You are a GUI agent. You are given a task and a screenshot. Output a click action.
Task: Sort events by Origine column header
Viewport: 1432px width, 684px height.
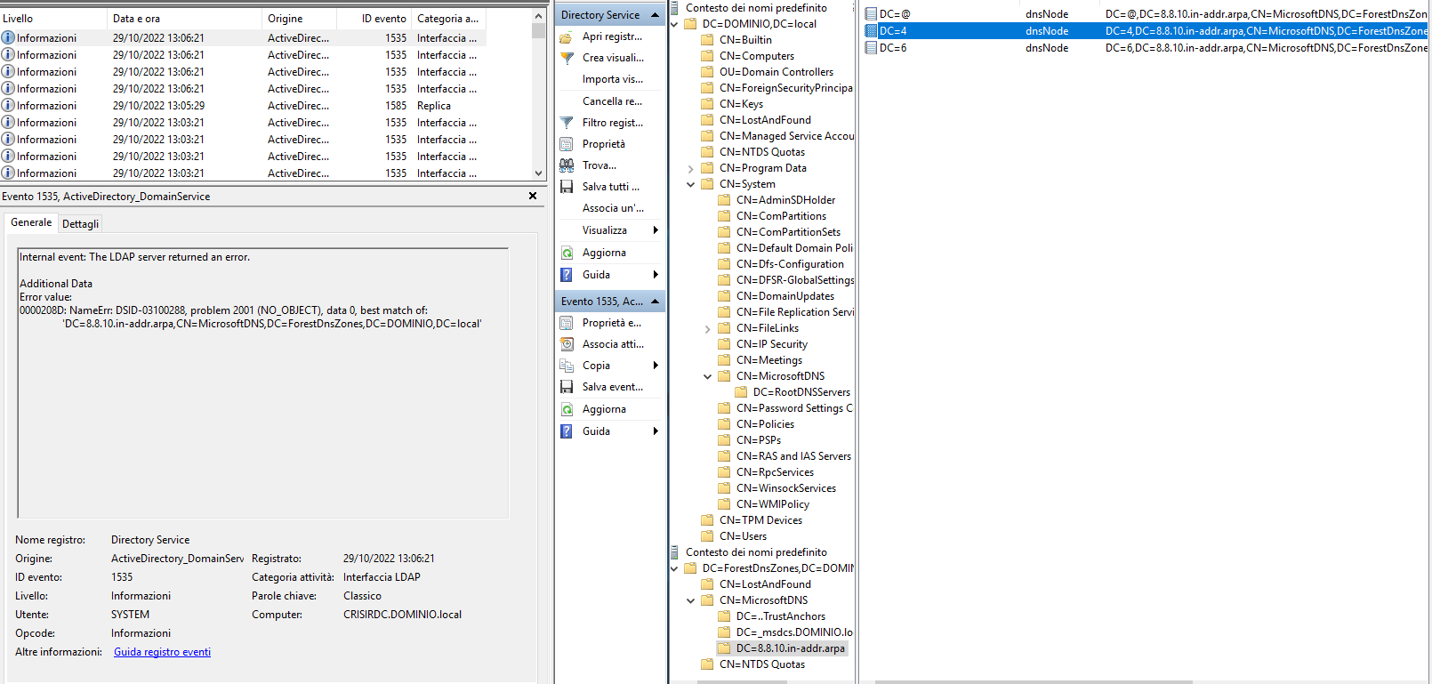point(300,19)
